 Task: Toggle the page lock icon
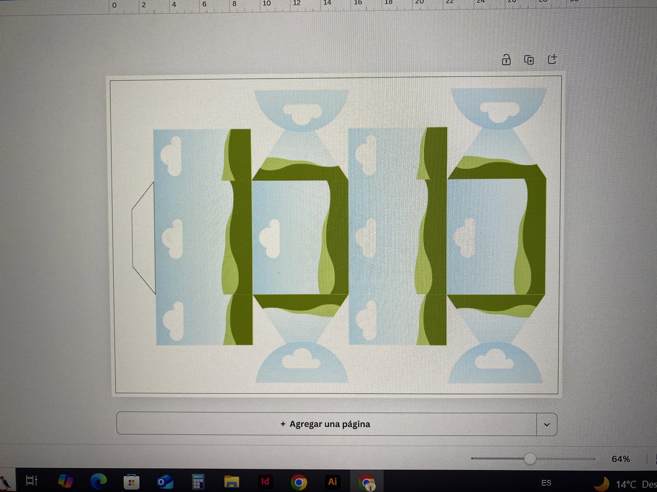pos(506,60)
